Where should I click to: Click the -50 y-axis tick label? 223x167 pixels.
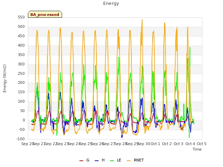(22, 129)
